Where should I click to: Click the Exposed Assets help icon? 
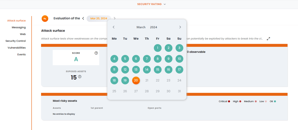click(80, 77)
